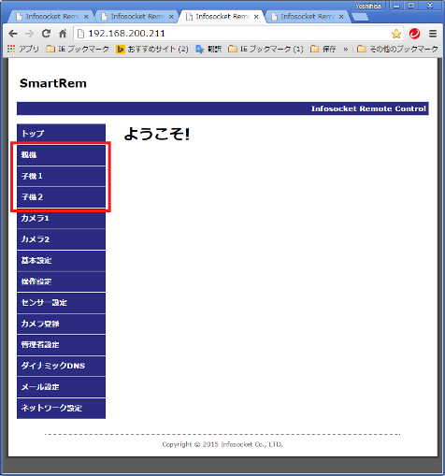Image resolution: width=445 pixels, height=476 pixels.
Task: Open the Chrome hamburger menu
Action: pos(433,34)
